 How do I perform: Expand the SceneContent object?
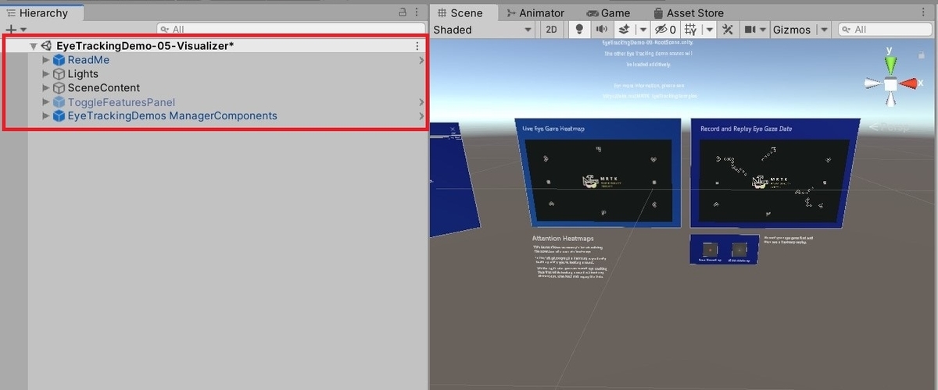tap(45, 88)
